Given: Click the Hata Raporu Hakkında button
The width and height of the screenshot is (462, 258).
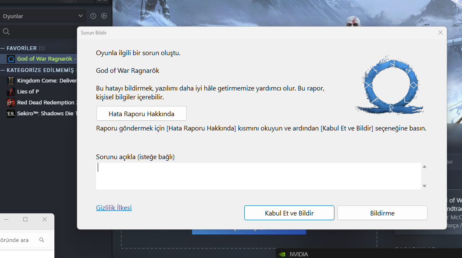Looking at the screenshot, I should (x=142, y=114).
